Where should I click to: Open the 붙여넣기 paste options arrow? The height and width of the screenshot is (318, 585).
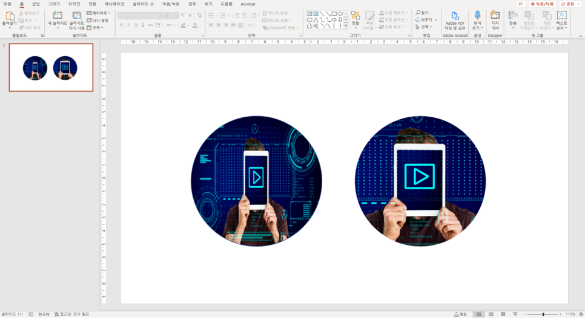[x=9, y=28]
